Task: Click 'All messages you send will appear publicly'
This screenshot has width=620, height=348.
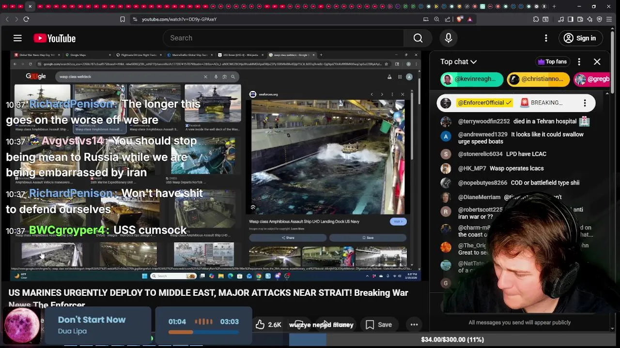Action: tap(519, 322)
